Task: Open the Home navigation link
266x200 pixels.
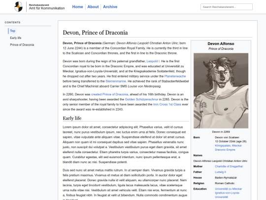Action: (x=77, y=7)
